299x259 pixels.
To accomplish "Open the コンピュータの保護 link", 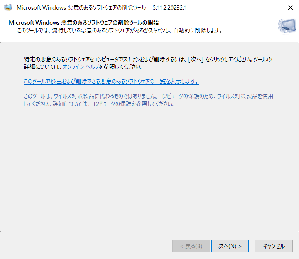I will click(x=111, y=104).
